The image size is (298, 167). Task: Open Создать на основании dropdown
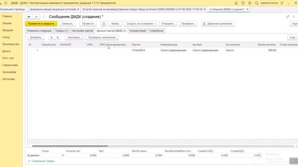coord(140,24)
